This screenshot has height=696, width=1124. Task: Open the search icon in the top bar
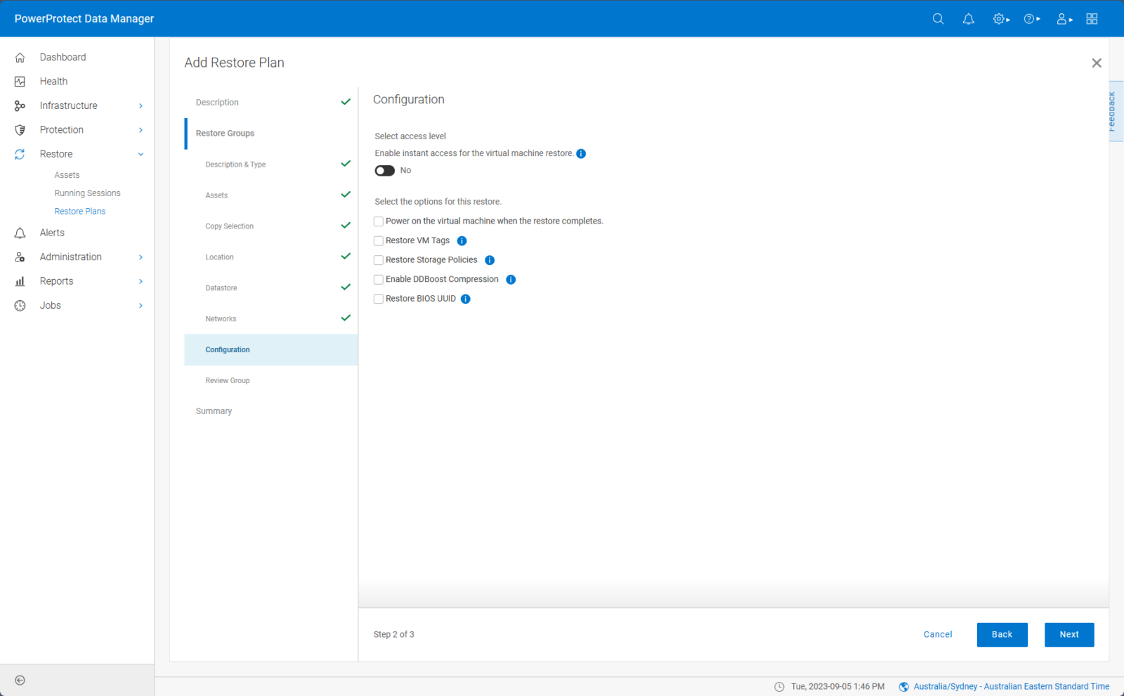(939, 18)
